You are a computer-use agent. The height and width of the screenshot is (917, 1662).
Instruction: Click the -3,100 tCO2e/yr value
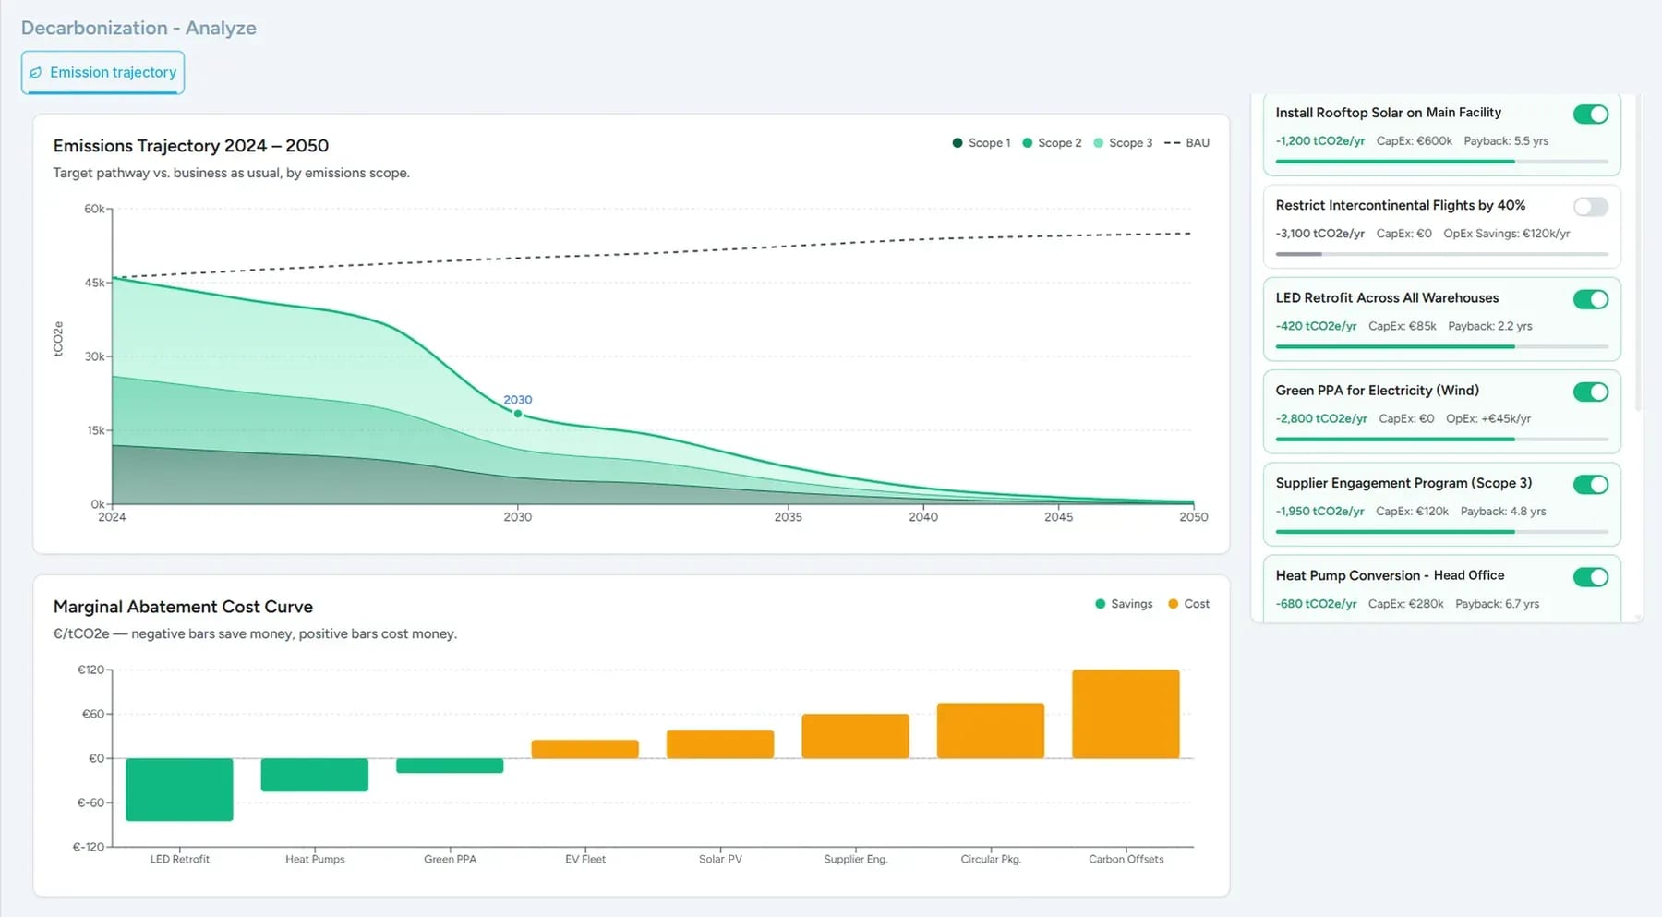1319,233
